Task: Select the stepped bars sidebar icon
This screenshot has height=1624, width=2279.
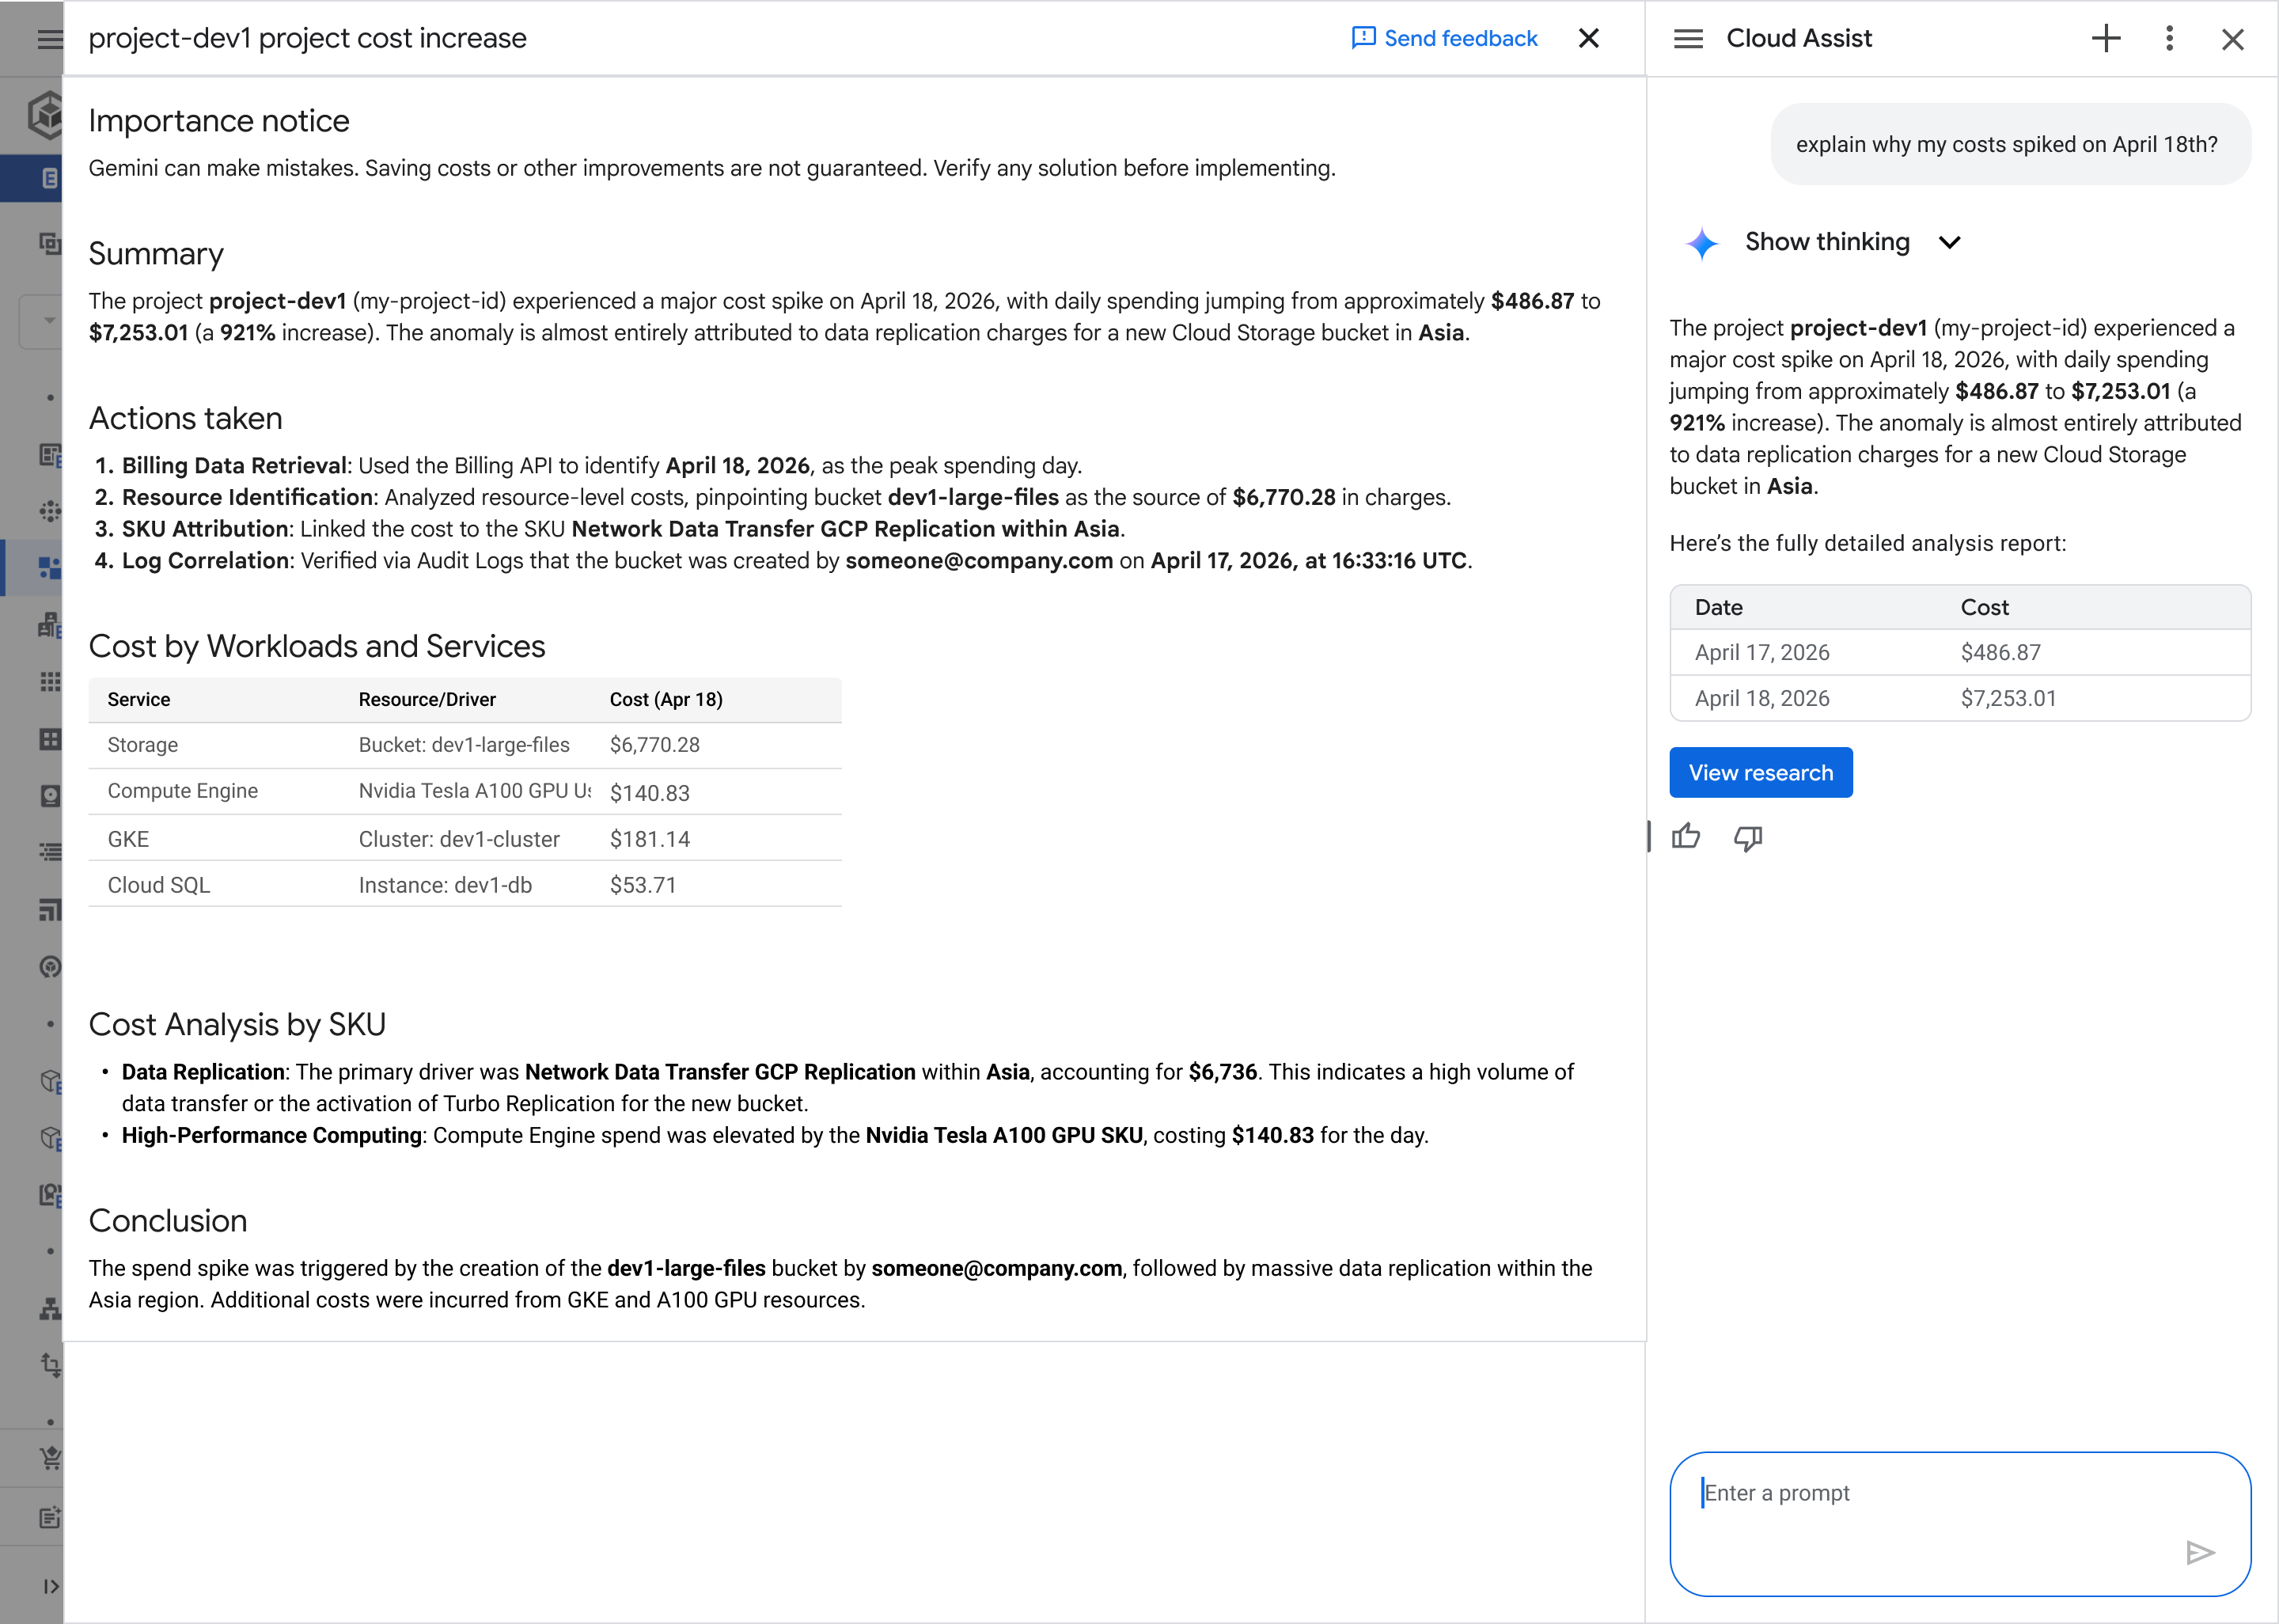Action: [49, 909]
